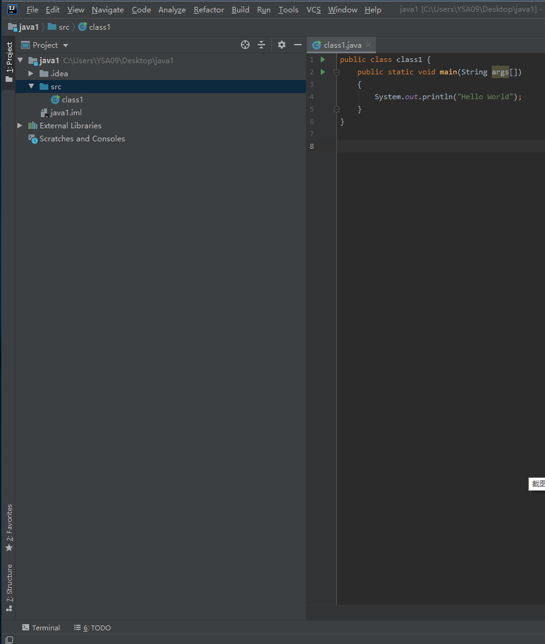Click the Settings gear in Project panel

(281, 45)
